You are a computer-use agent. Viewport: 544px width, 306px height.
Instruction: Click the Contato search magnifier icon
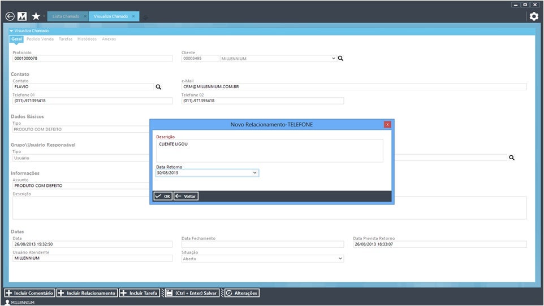(x=158, y=87)
